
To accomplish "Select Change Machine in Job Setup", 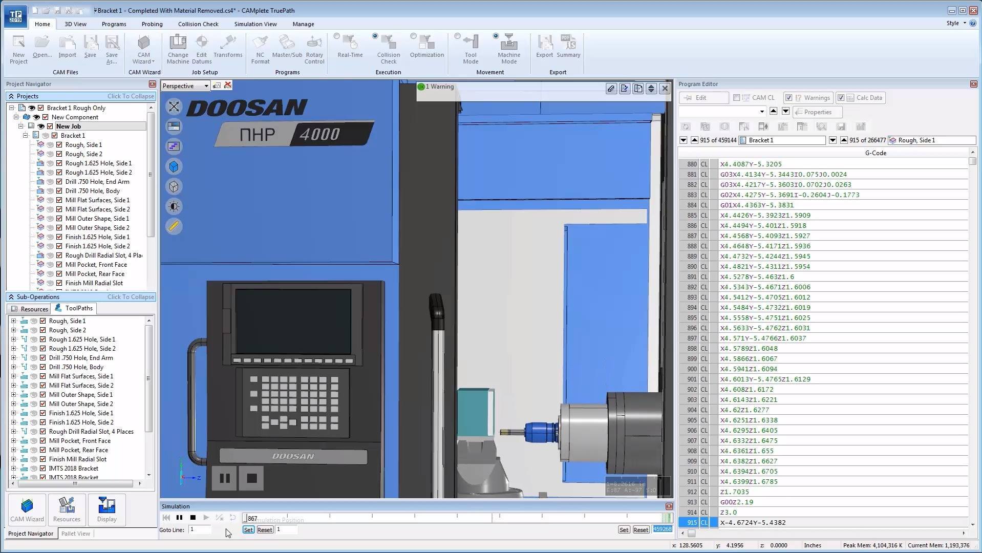I will (178, 49).
